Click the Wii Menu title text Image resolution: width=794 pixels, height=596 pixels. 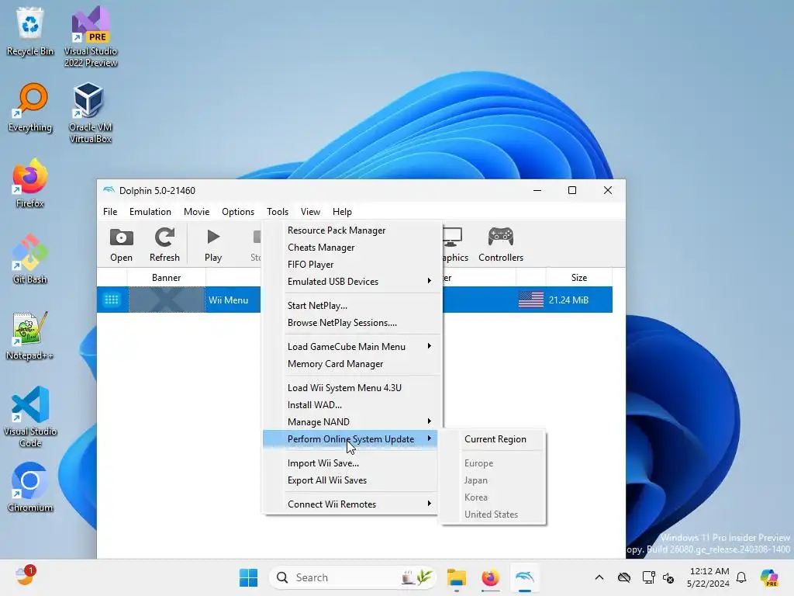[x=229, y=300]
